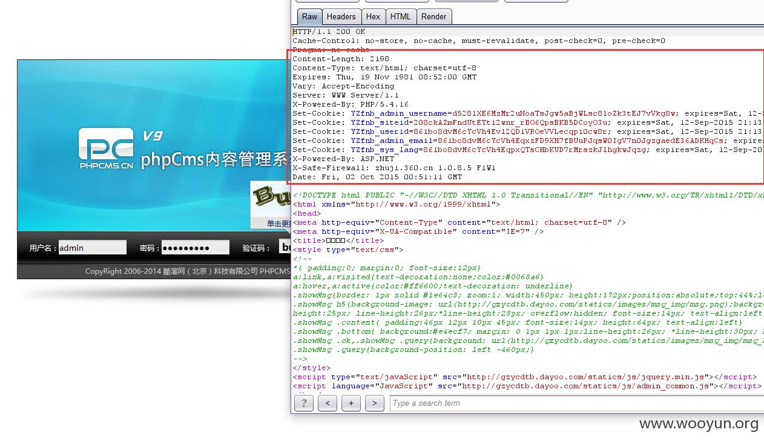Click the X-Powered-By: ASP.NET line
The image size is (764, 441).
[343, 159]
